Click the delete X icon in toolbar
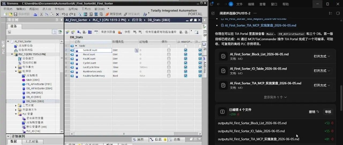This screenshot has width=343, height=145. coord(57,14)
